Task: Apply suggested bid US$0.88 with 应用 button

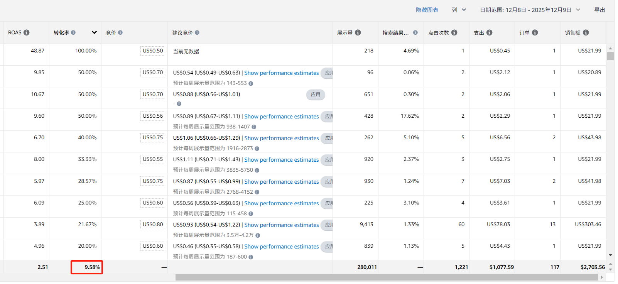Action: [x=316, y=95]
